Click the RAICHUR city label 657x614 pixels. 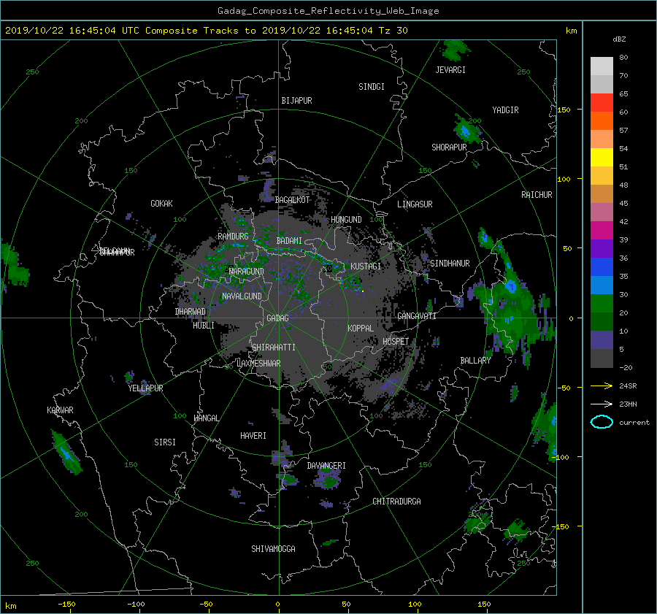(537, 195)
